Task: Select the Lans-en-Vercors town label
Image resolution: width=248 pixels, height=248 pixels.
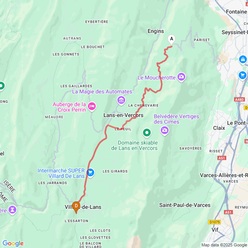Action: coord(123,115)
